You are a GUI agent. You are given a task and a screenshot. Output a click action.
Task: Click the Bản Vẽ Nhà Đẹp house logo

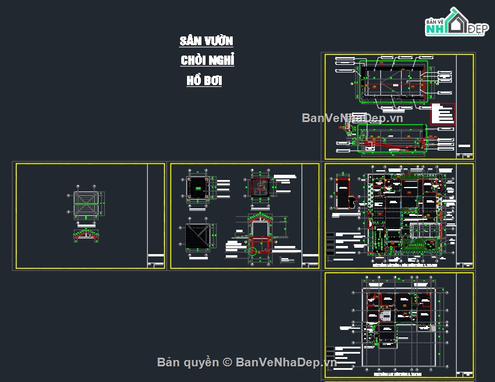[x=454, y=23]
